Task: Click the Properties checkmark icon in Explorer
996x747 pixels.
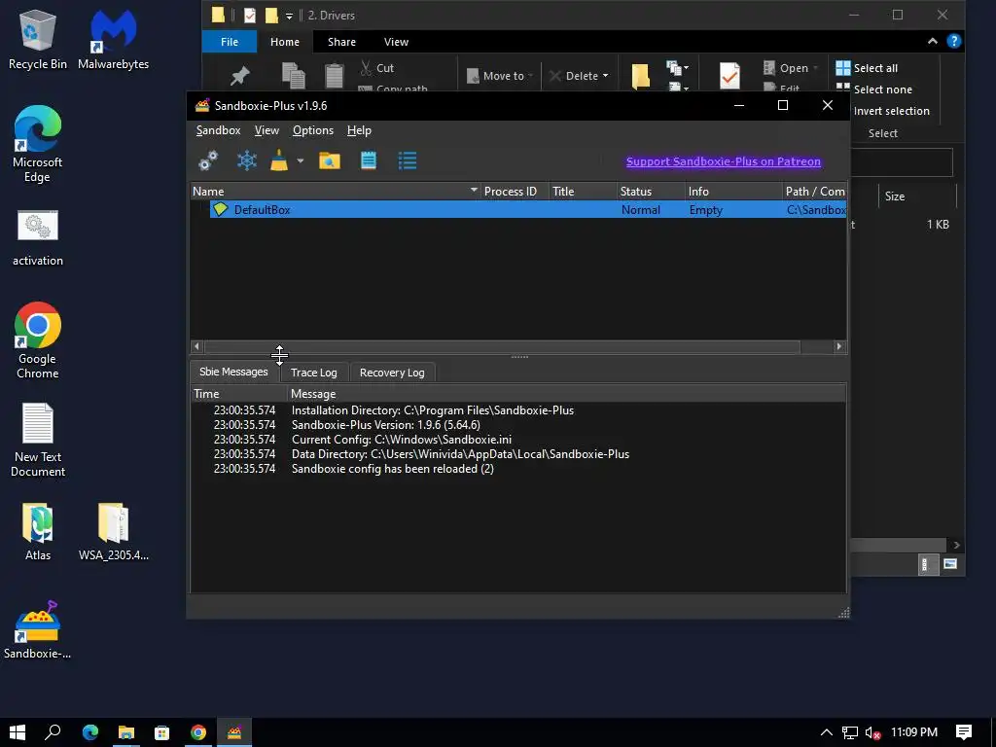Action: (729, 76)
